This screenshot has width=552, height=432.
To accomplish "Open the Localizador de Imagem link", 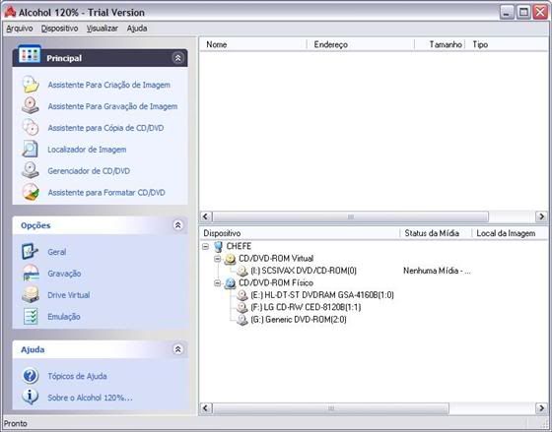I will coord(87,150).
